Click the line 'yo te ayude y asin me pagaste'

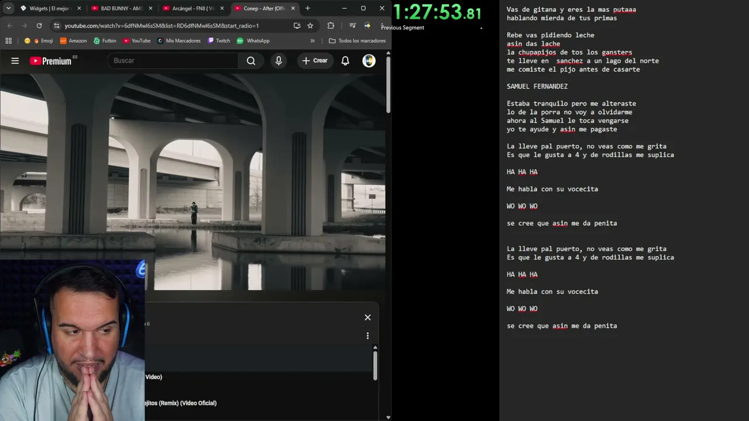click(x=562, y=129)
